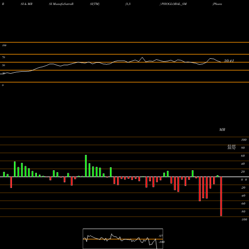Screen dimensions: 249x249
Task: Click the 'MR' chart title label
Action: coord(222,129)
